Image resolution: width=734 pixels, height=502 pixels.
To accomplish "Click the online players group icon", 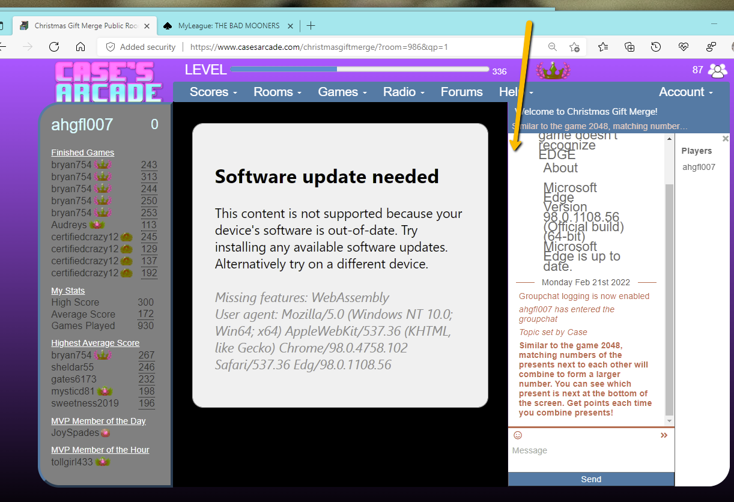I will [717, 71].
